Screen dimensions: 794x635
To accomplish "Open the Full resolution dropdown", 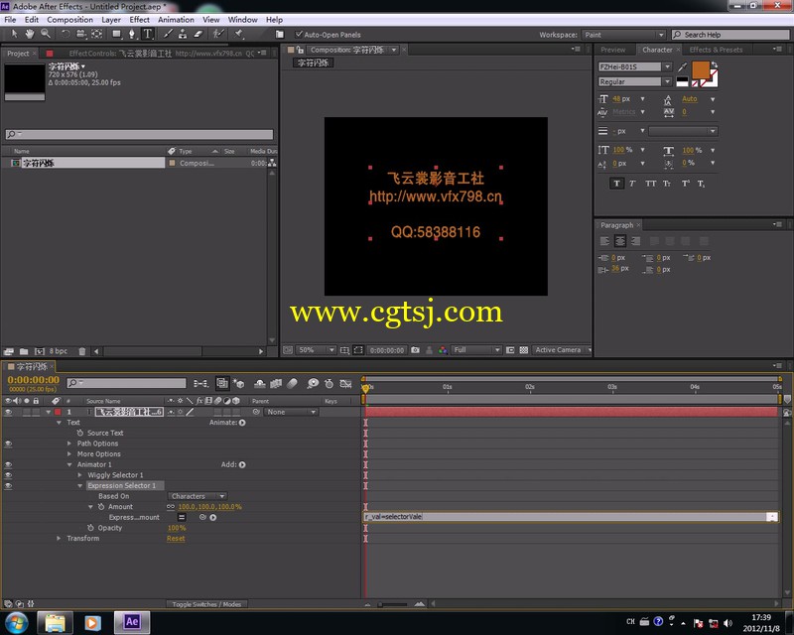I will (476, 350).
